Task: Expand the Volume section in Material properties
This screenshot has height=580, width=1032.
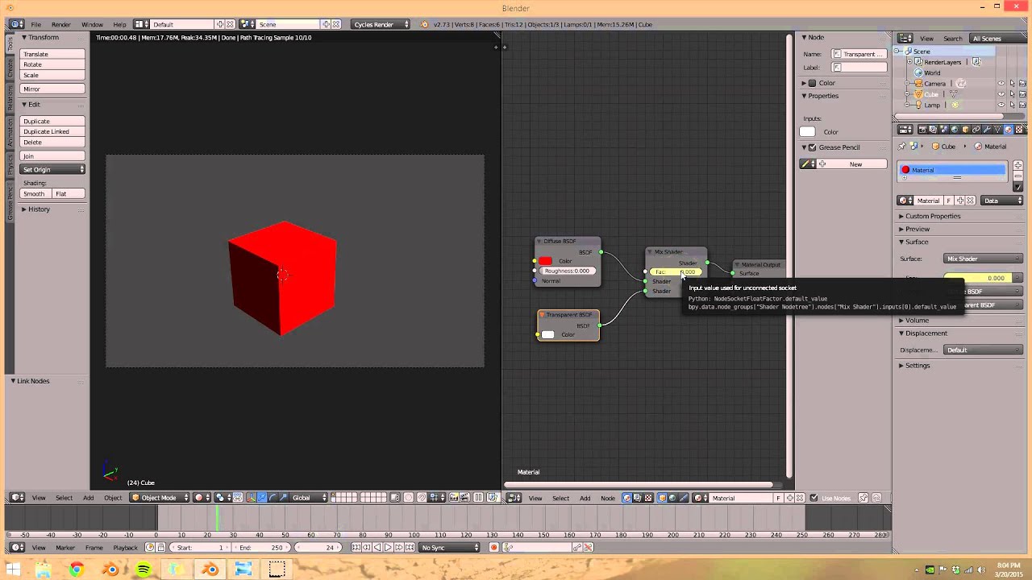Action: (917, 320)
